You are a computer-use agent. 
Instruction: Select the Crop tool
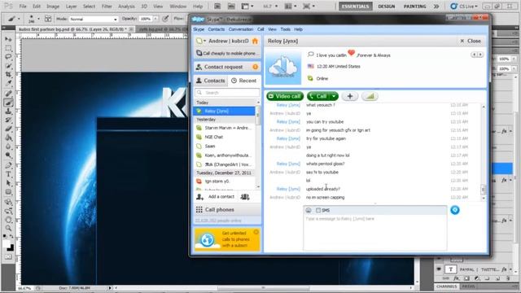coord(8,74)
